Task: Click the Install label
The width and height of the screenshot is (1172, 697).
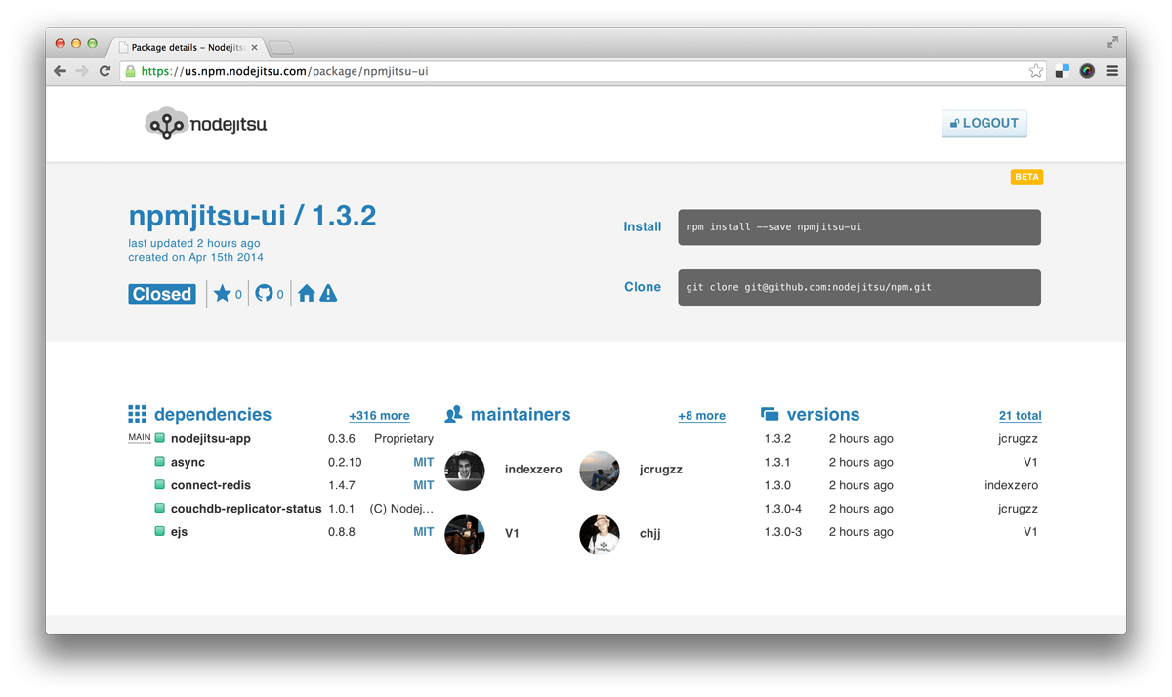Action: point(642,226)
